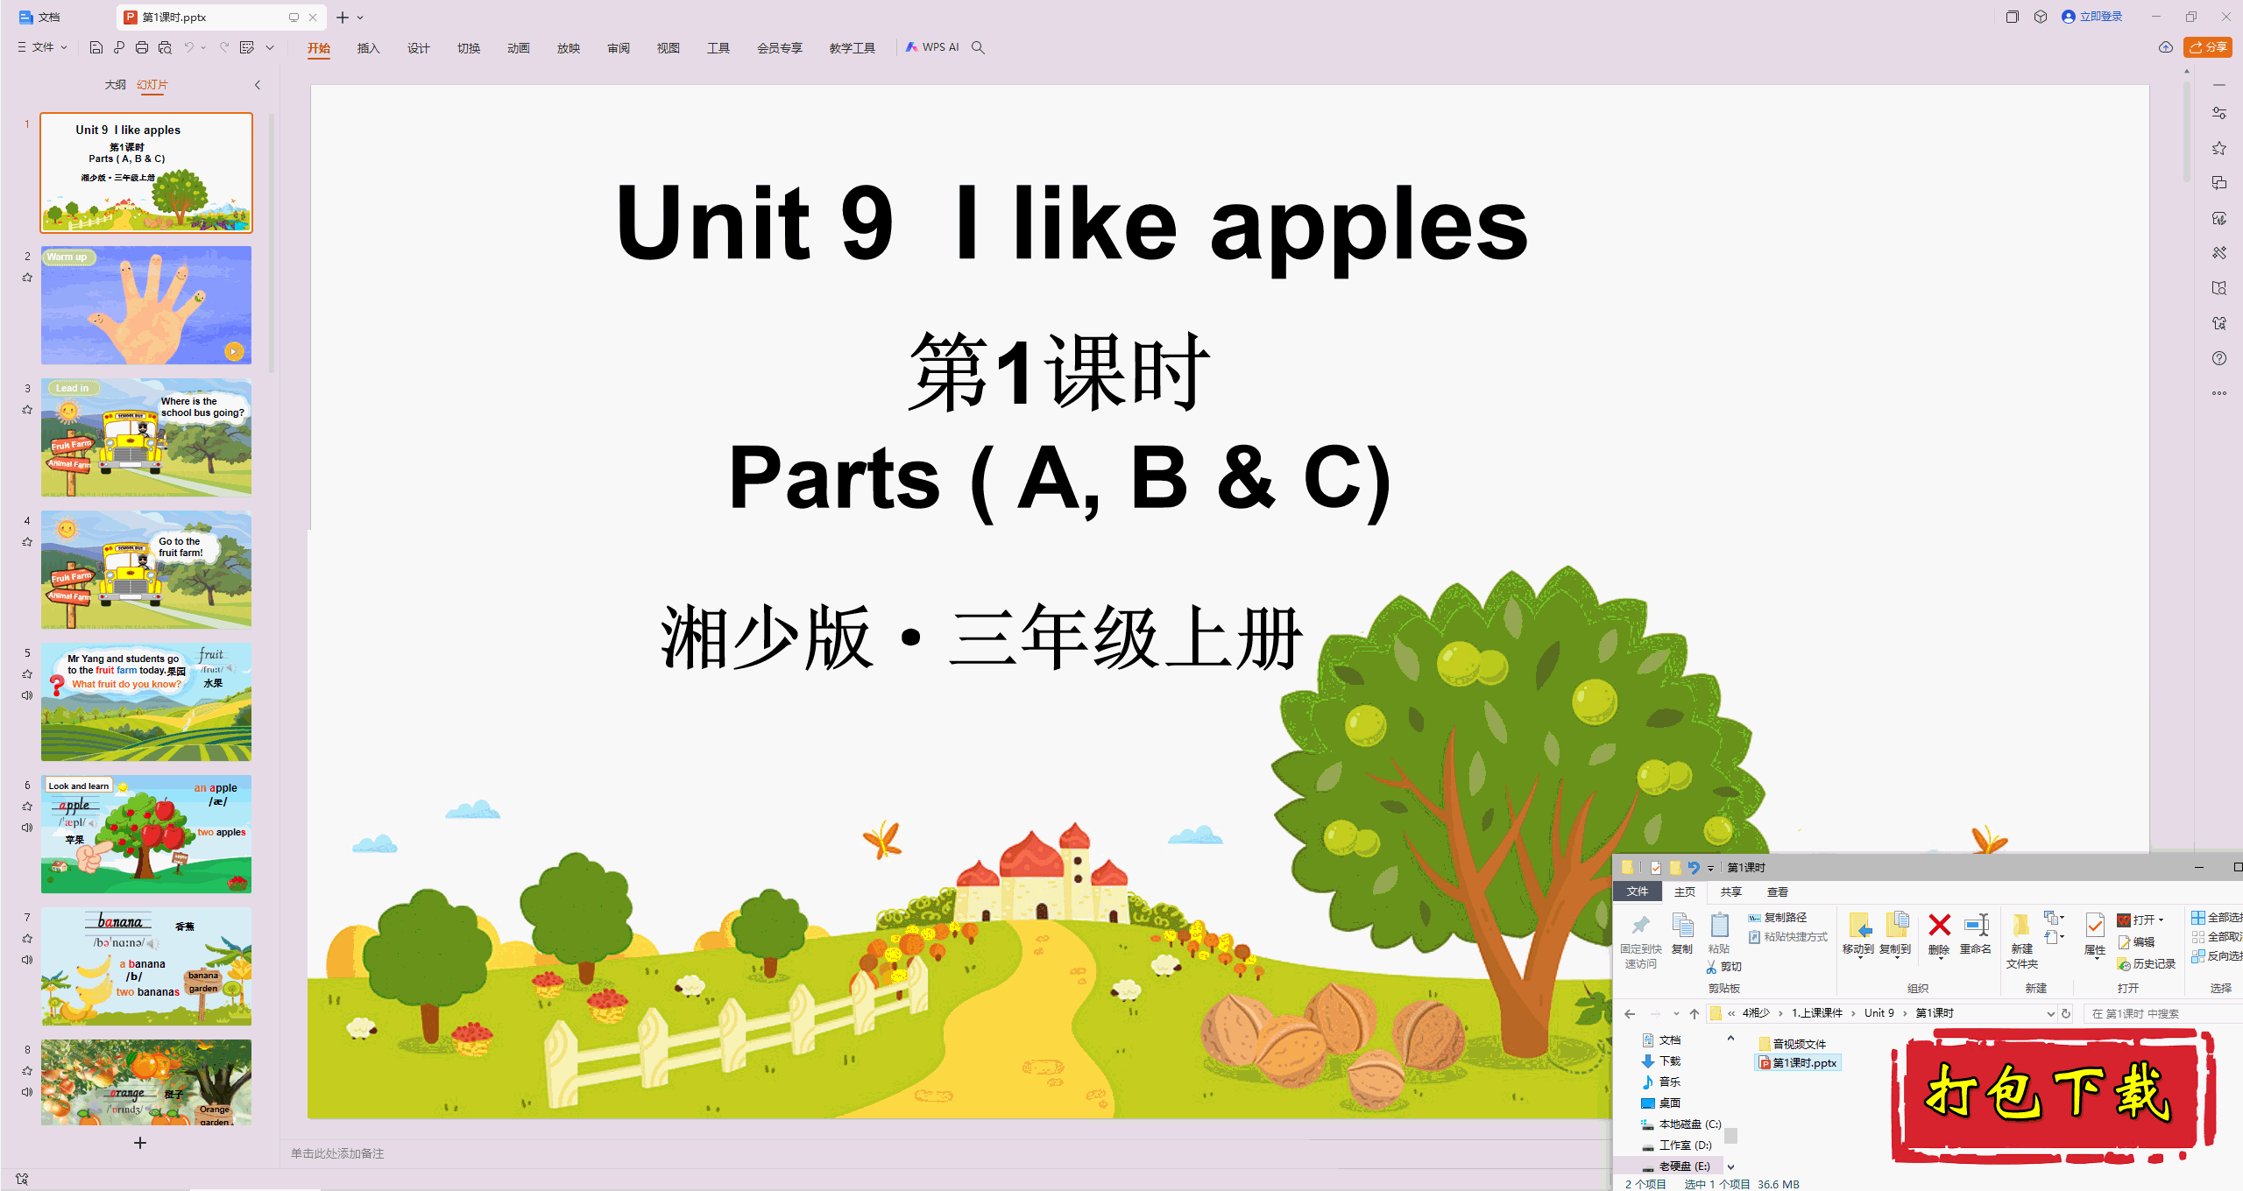Toggle the star marker beside slide 3
The image size is (2243, 1191).
27,410
